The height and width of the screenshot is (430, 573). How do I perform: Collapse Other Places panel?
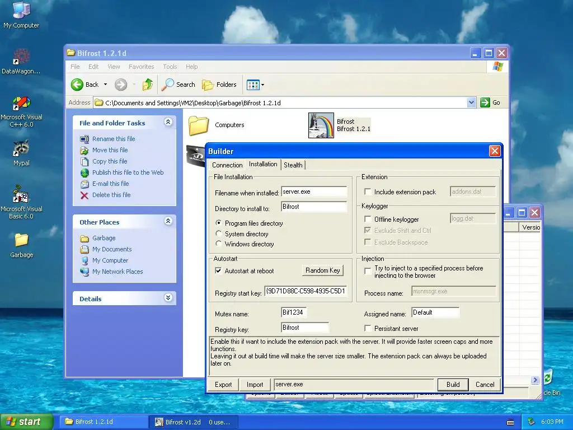pyautogui.click(x=168, y=221)
